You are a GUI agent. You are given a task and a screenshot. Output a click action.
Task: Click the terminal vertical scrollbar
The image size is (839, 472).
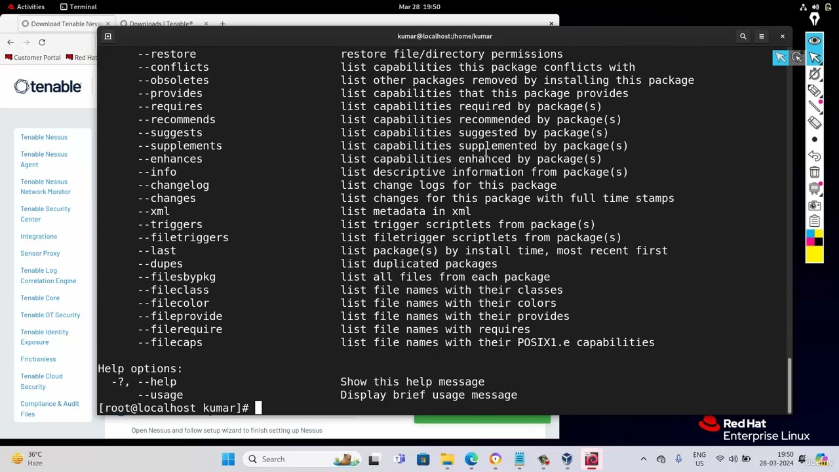click(789, 384)
